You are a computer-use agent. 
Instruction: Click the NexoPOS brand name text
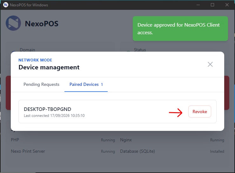click(42, 24)
